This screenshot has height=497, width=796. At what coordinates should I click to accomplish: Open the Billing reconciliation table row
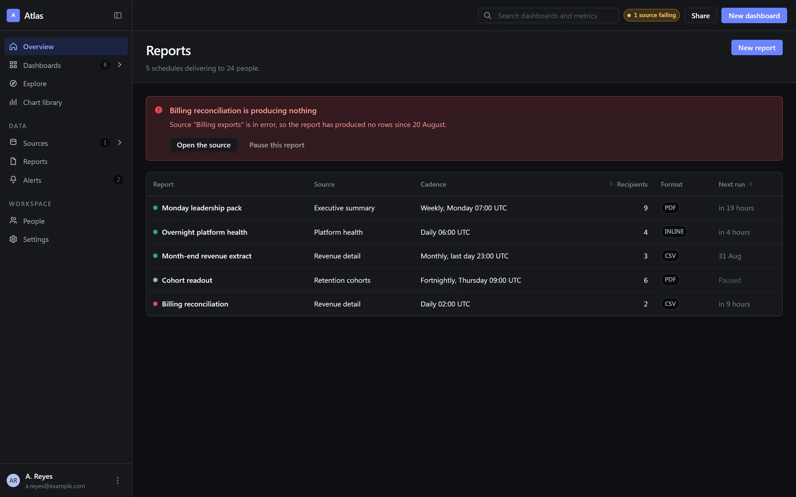[464, 304]
